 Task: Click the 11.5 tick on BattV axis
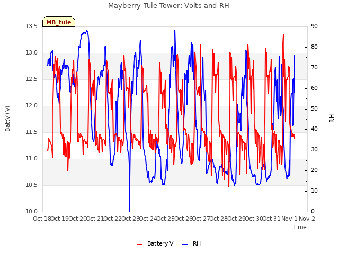pos(32,132)
